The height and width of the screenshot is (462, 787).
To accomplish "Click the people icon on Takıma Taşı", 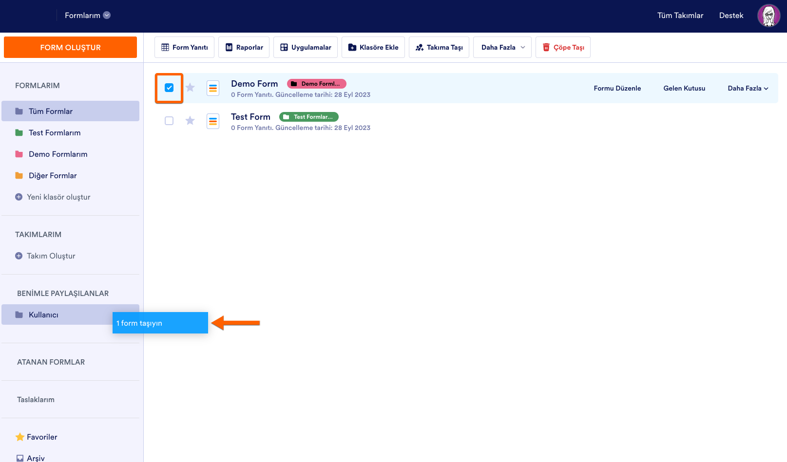I will 420,47.
